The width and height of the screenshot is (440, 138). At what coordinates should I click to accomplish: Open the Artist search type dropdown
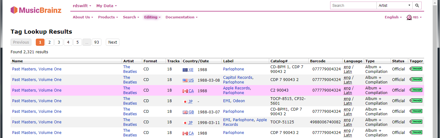tap(395, 6)
